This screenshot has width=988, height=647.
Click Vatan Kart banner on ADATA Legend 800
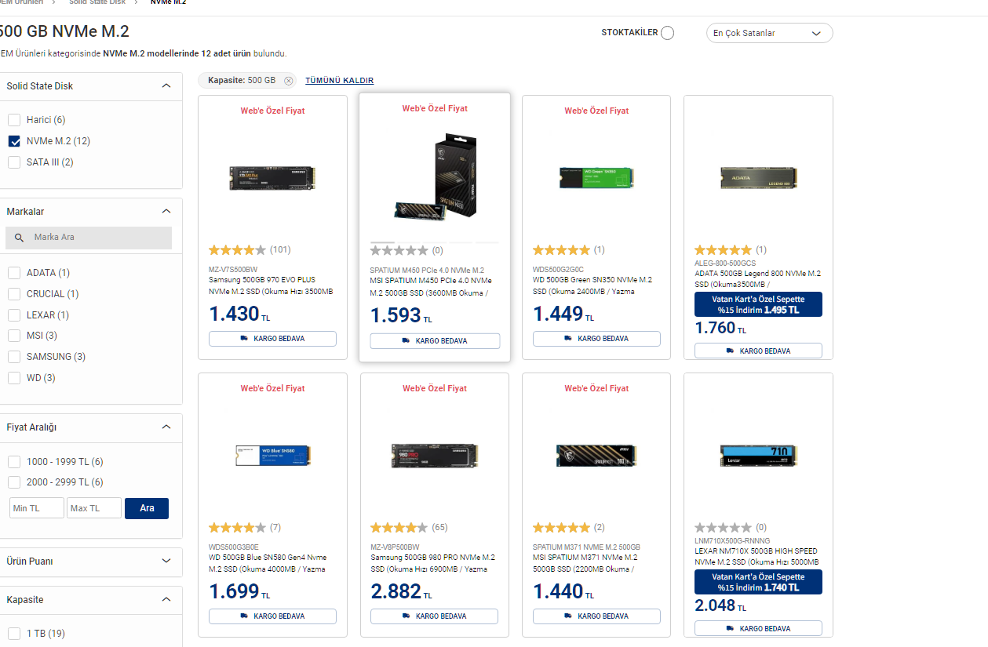[758, 304]
